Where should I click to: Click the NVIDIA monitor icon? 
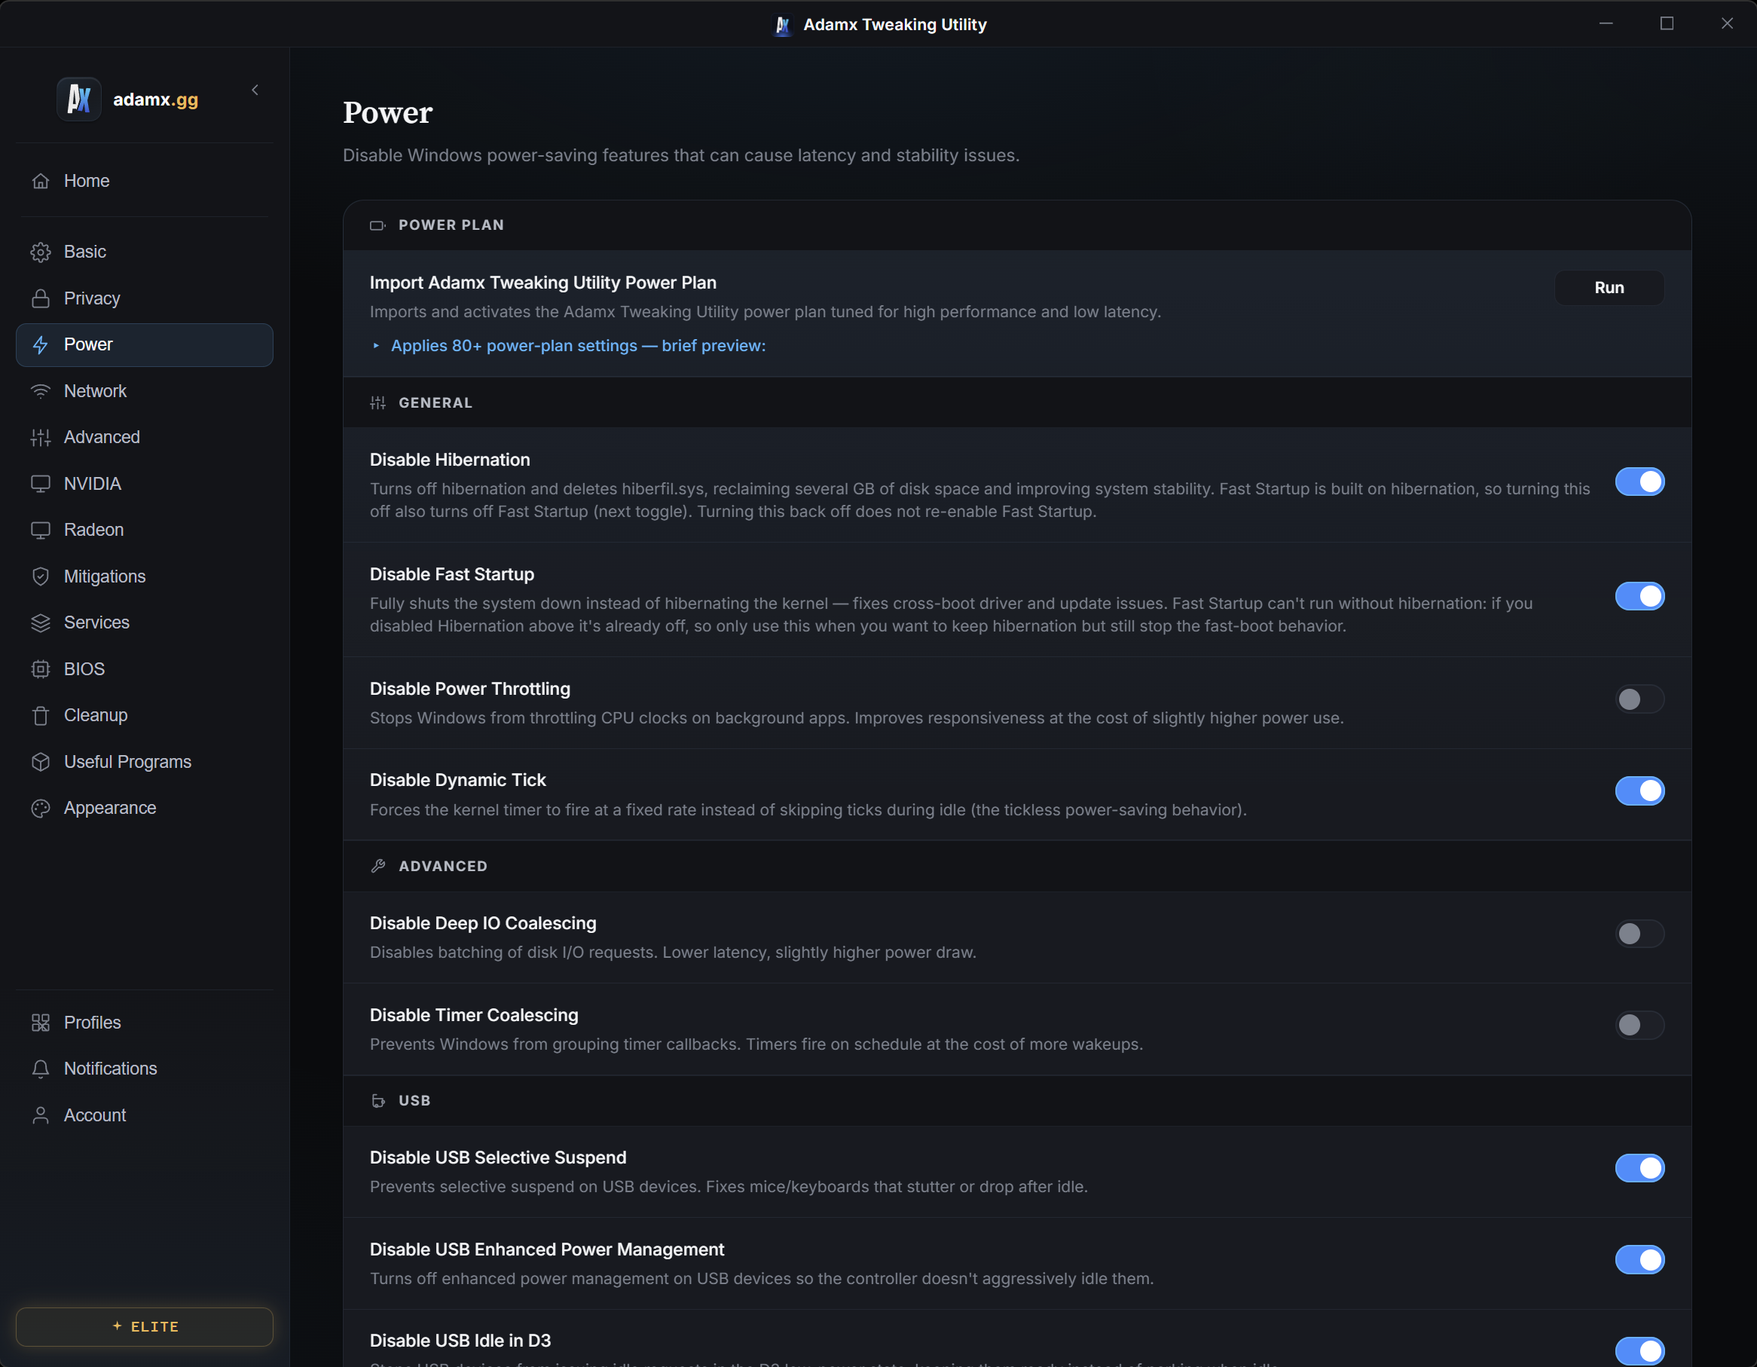pos(40,484)
